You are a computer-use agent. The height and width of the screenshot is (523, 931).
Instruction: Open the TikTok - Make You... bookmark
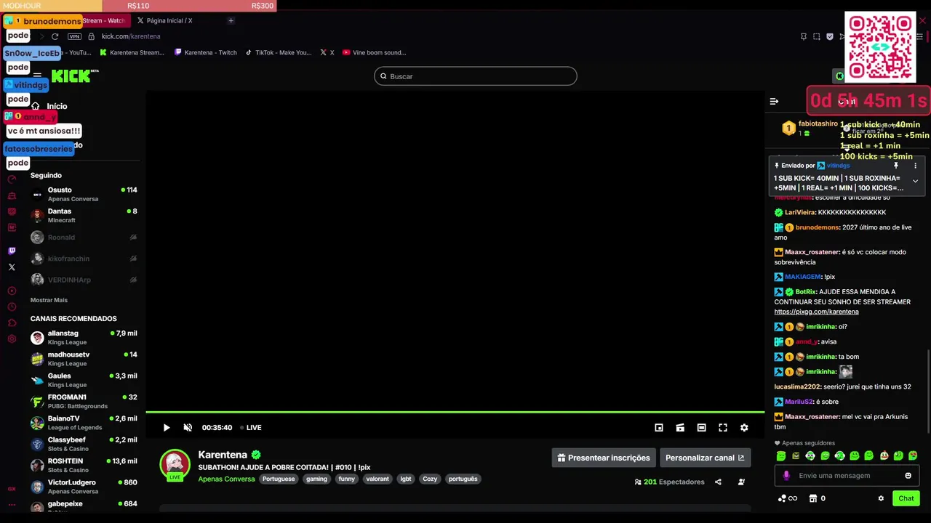(x=279, y=52)
